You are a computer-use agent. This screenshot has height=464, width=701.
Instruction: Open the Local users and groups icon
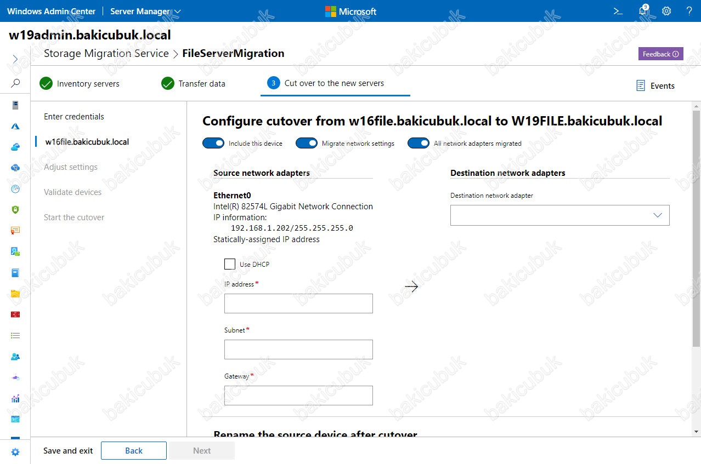[15, 357]
